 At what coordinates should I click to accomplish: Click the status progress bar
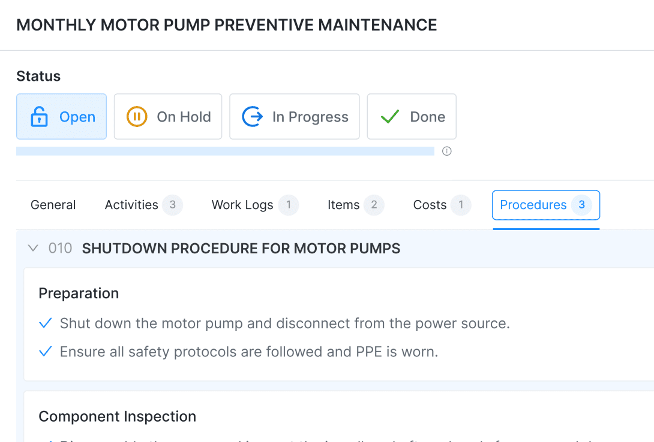pyautogui.click(x=225, y=151)
